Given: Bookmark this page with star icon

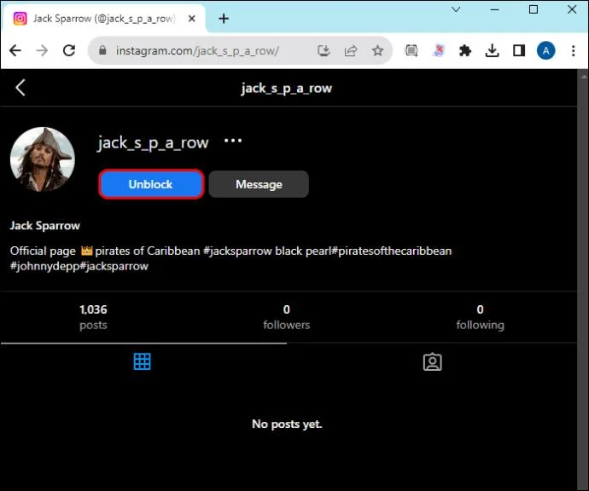Looking at the screenshot, I should [x=377, y=50].
